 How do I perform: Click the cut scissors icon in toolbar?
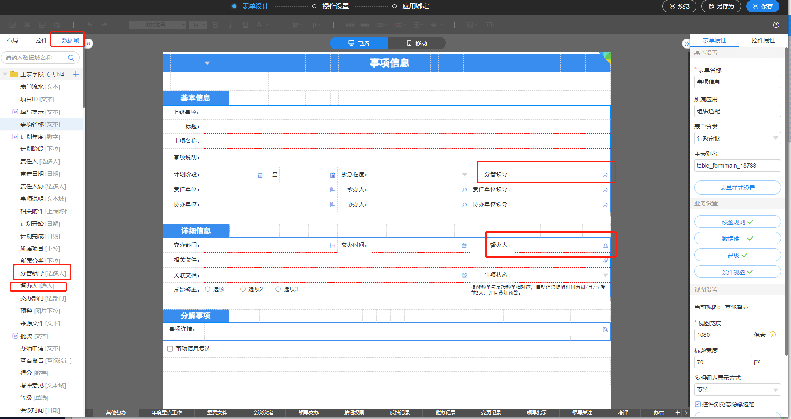(27, 25)
